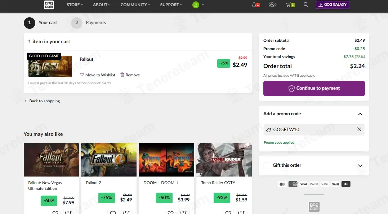Click the American Express payment icon
This screenshot has width=388, height=214.
pos(293,184)
